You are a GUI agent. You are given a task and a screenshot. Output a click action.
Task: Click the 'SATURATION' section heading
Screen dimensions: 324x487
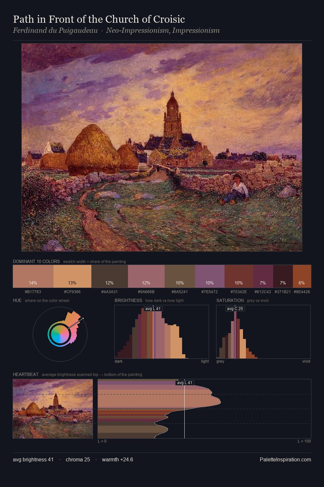click(230, 300)
